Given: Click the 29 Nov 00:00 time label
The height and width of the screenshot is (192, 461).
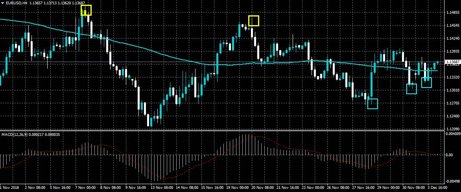Looking at the screenshot, I should click(389, 187).
